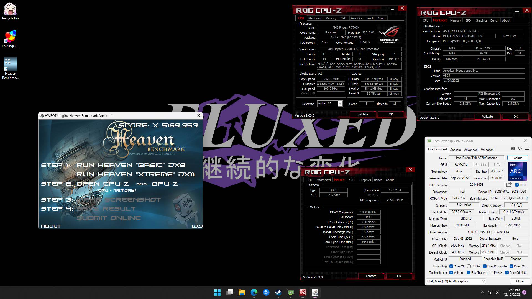Click the DRAM Frequency value 3000.0 MHz
This screenshot has width=532, height=299.
[368, 212]
